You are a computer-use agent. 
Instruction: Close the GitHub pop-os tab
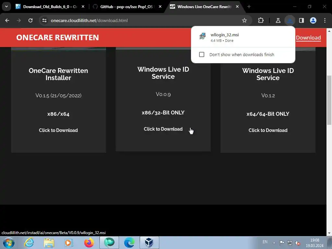160,7
